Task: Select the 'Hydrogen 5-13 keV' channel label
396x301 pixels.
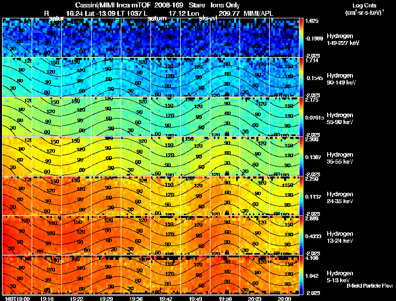Action: click(340, 277)
